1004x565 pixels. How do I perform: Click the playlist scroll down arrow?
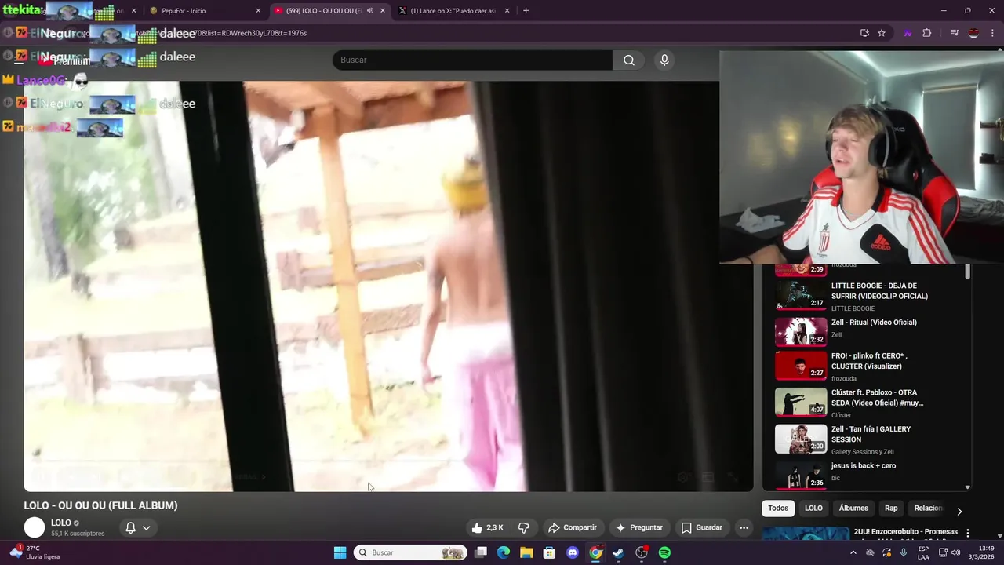pos(967,487)
